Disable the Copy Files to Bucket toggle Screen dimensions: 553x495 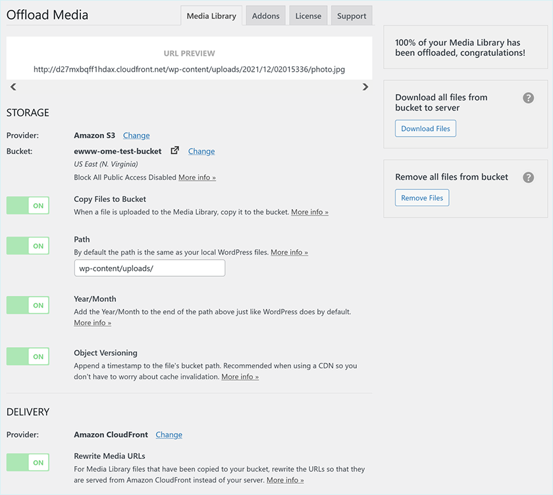click(28, 205)
